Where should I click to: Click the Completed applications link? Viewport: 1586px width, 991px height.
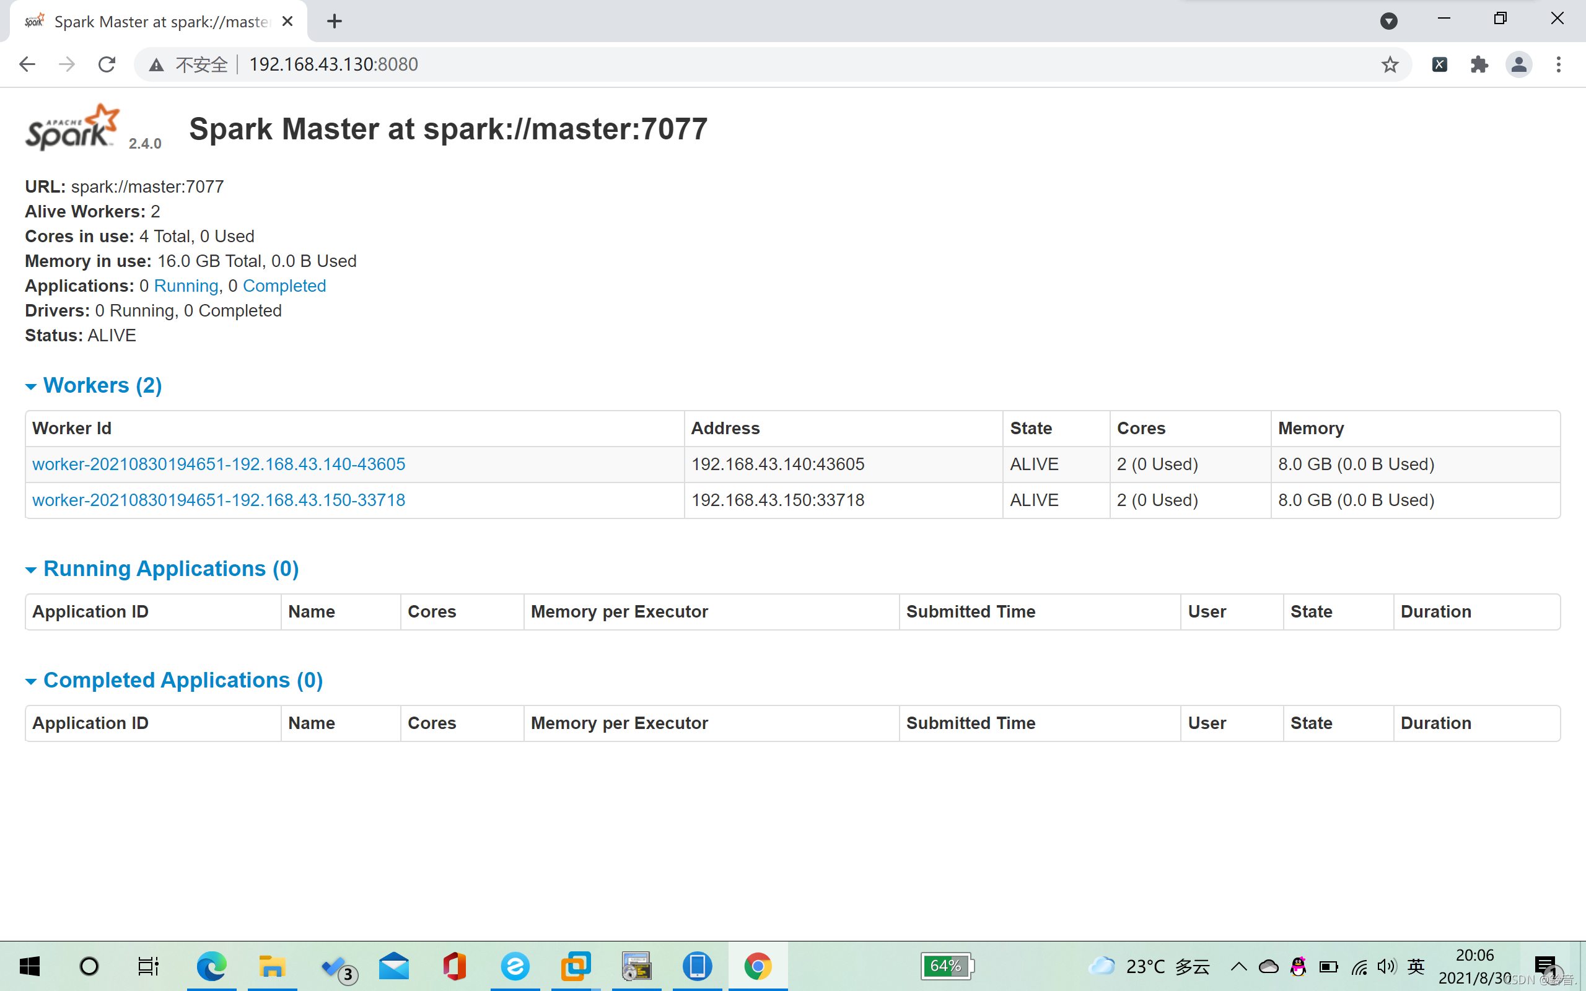click(284, 286)
